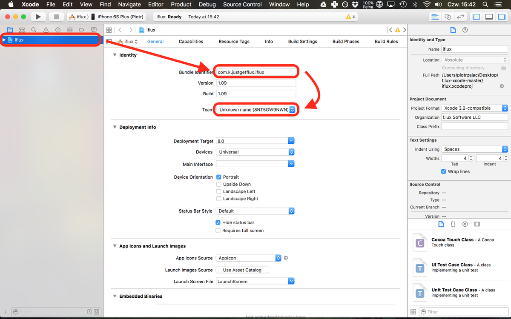The width and height of the screenshot is (511, 319).
Task: Open the Team dropdown
Action: tap(255, 110)
